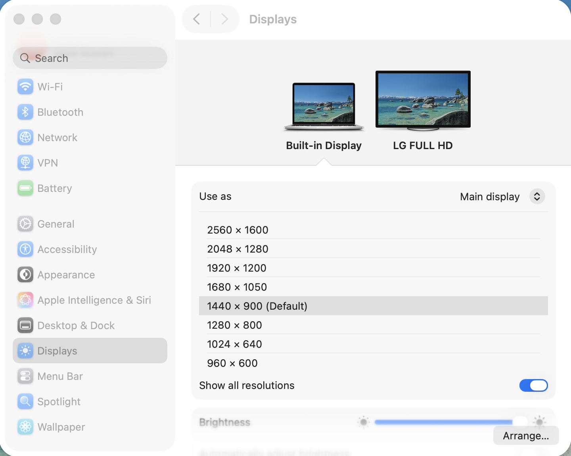Viewport: 571px width, 456px height.
Task: Go back with the left chevron
Action: point(196,19)
